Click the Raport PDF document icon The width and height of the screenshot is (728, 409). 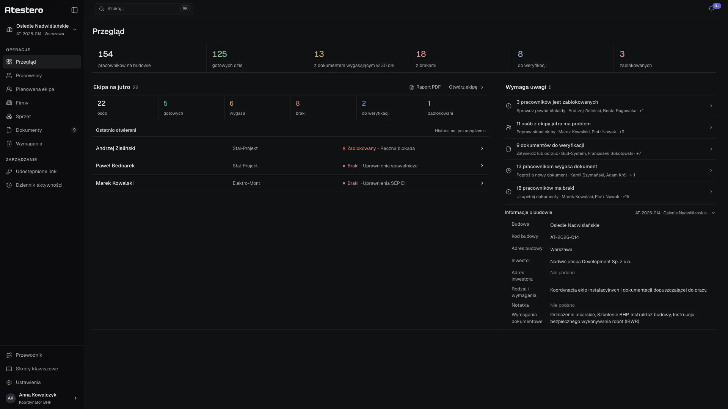411,87
